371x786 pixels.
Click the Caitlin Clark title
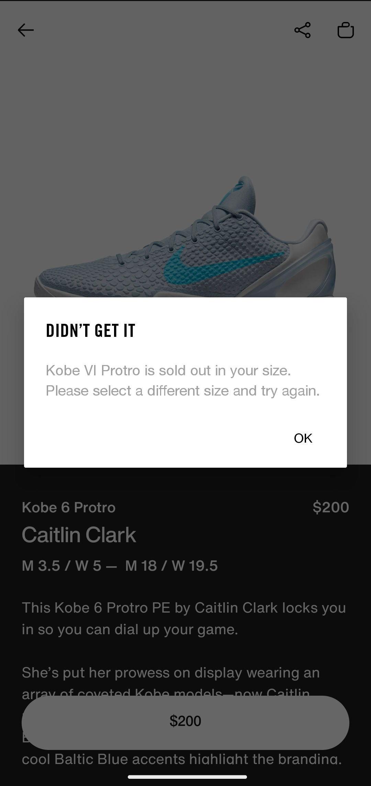(79, 535)
